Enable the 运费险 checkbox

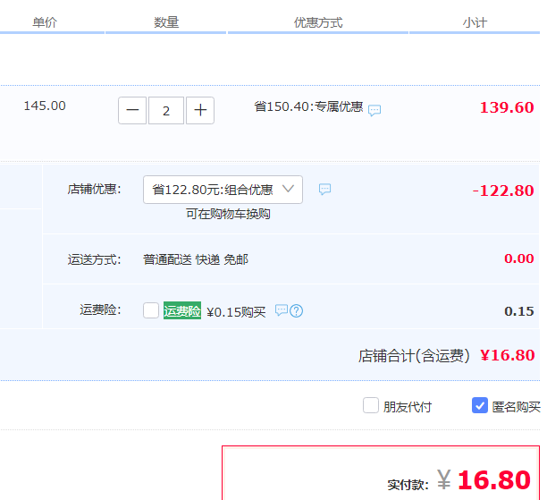151,310
